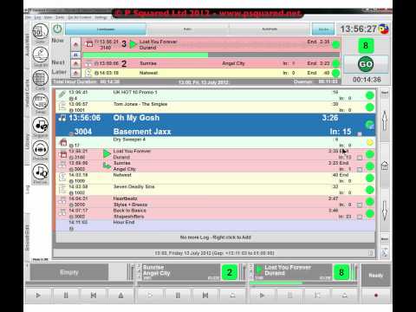This screenshot has height=312, width=416.
Task: Eject the Lost You Forever player
Action: 344,296
